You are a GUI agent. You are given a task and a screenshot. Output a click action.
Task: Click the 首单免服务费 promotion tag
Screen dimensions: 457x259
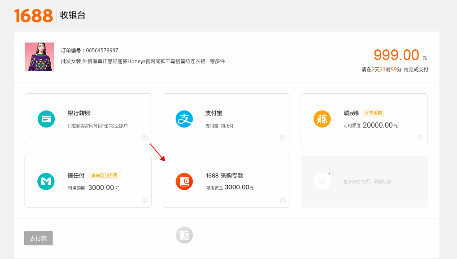104,175
